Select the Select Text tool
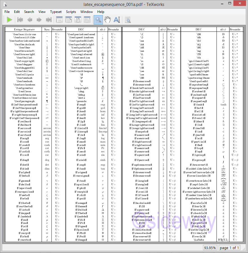Screen dimensions: 248x253 pyautogui.click(x=117, y=20)
